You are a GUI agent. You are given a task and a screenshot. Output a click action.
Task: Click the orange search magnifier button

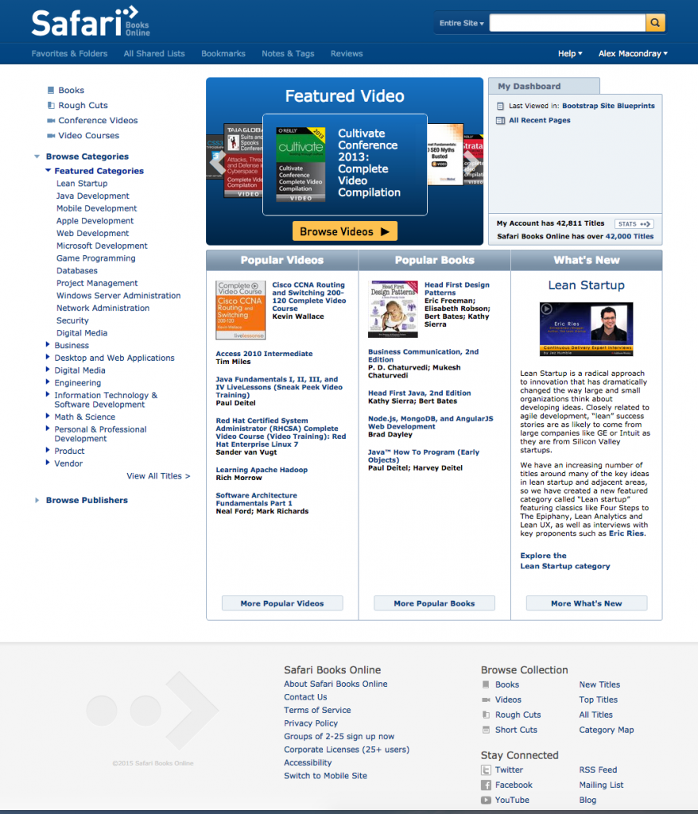tap(655, 23)
